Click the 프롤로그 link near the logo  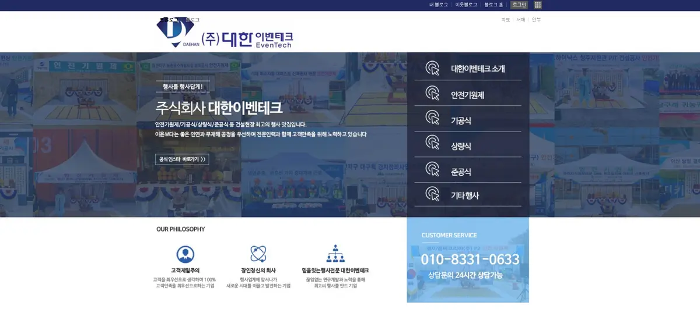(x=169, y=20)
